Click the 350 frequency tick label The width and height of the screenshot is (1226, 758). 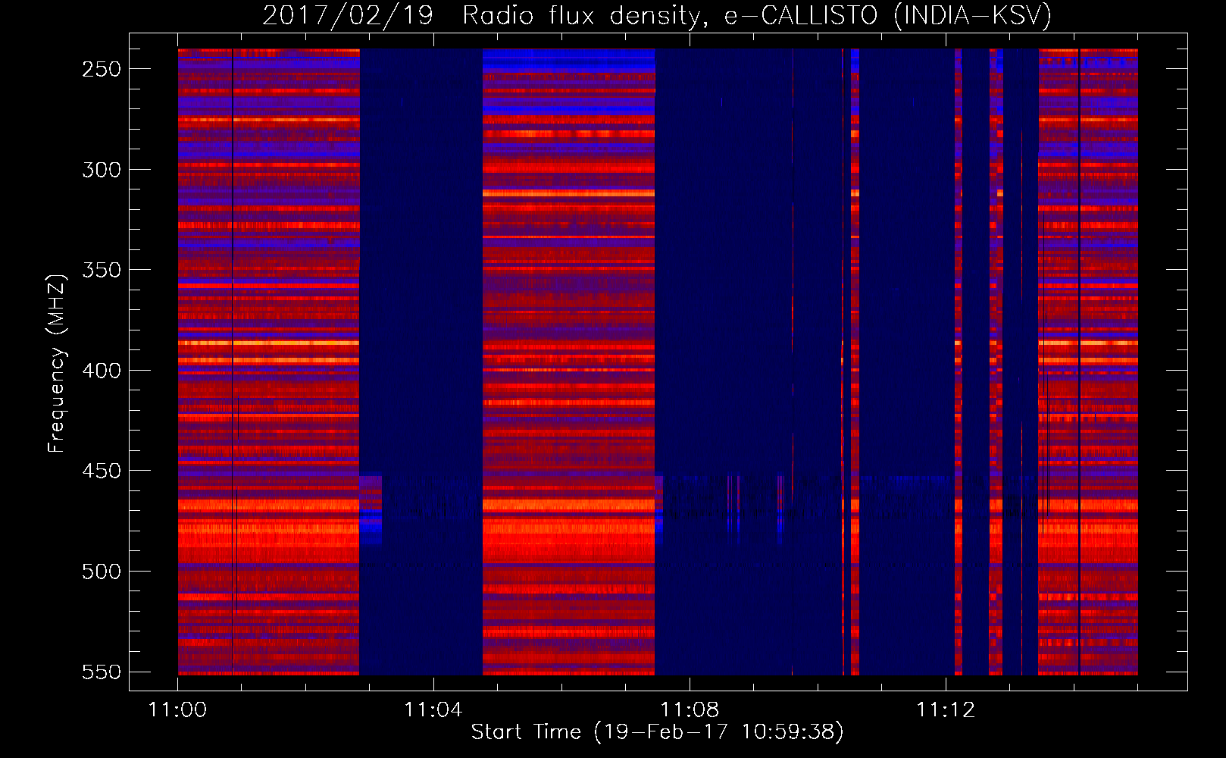coord(102,270)
